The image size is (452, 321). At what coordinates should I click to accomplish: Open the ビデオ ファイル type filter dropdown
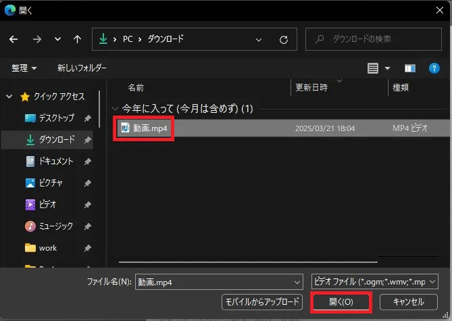pos(375,282)
